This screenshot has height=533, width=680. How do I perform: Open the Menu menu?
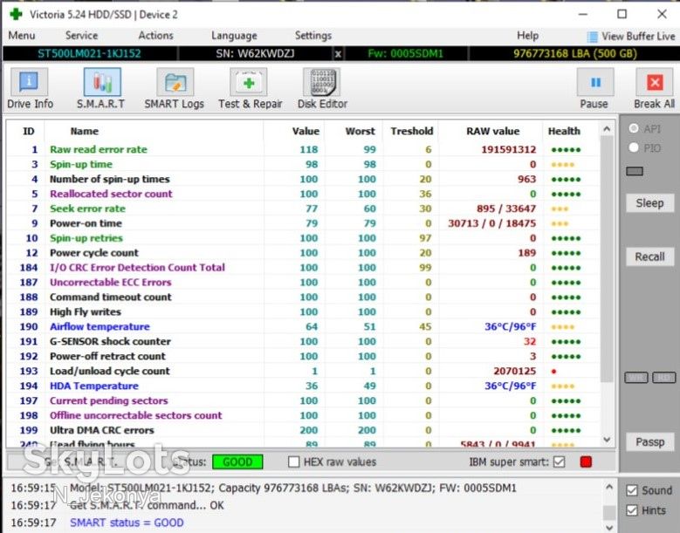[22, 36]
